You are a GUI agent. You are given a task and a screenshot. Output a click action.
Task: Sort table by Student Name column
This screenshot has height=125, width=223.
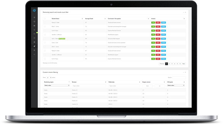67,19
